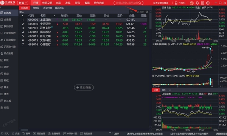Click the customer service headset icon
Screen dimensions: 227x136
pyautogui.click(x=197, y=3)
